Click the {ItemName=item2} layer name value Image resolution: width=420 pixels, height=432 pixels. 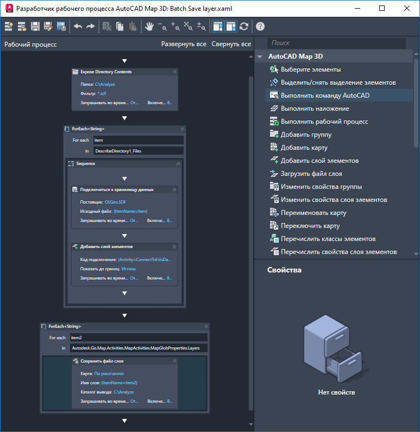[x=119, y=383]
